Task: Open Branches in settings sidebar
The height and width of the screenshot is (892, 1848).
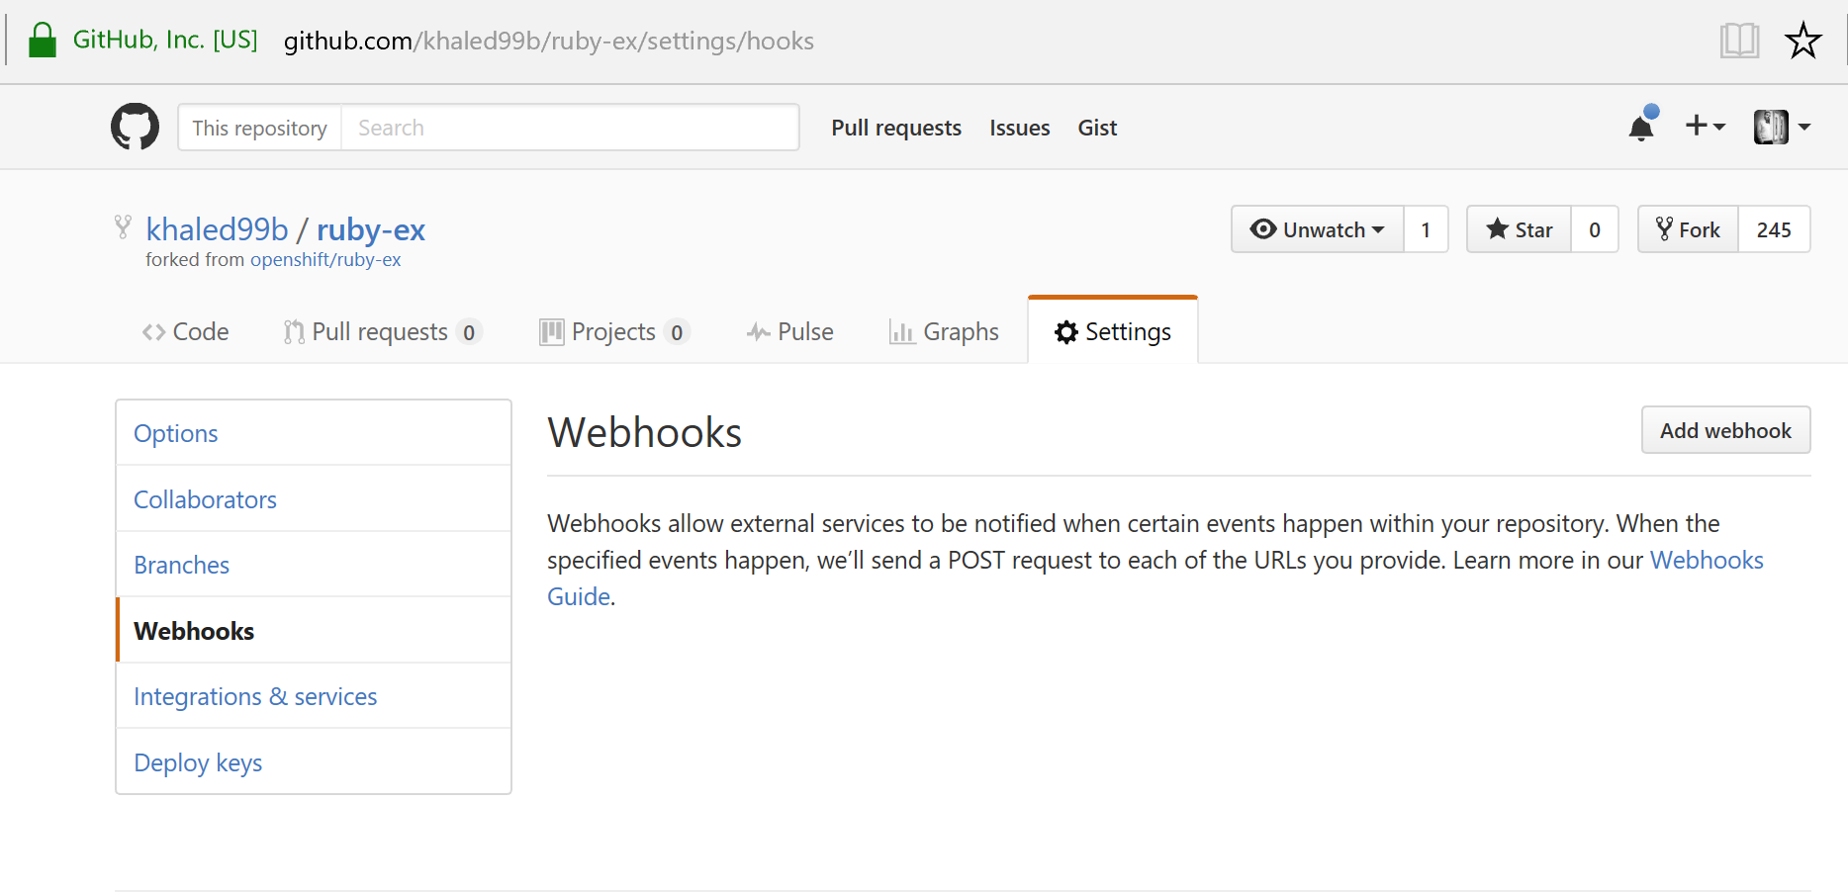Action: (x=314, y=565)
